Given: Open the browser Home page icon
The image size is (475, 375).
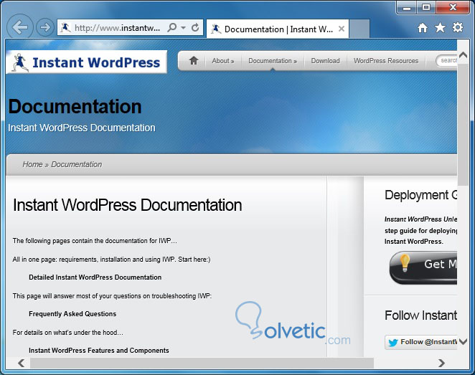Looking at the screenshot, I should (423, 28).
